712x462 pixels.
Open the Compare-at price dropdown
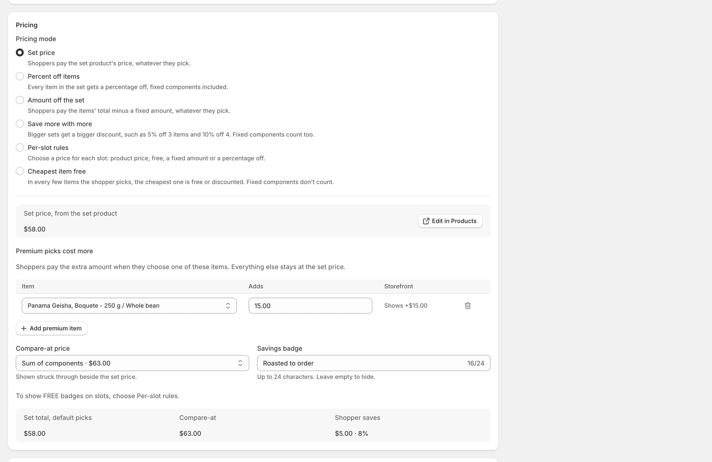point(132,363)
